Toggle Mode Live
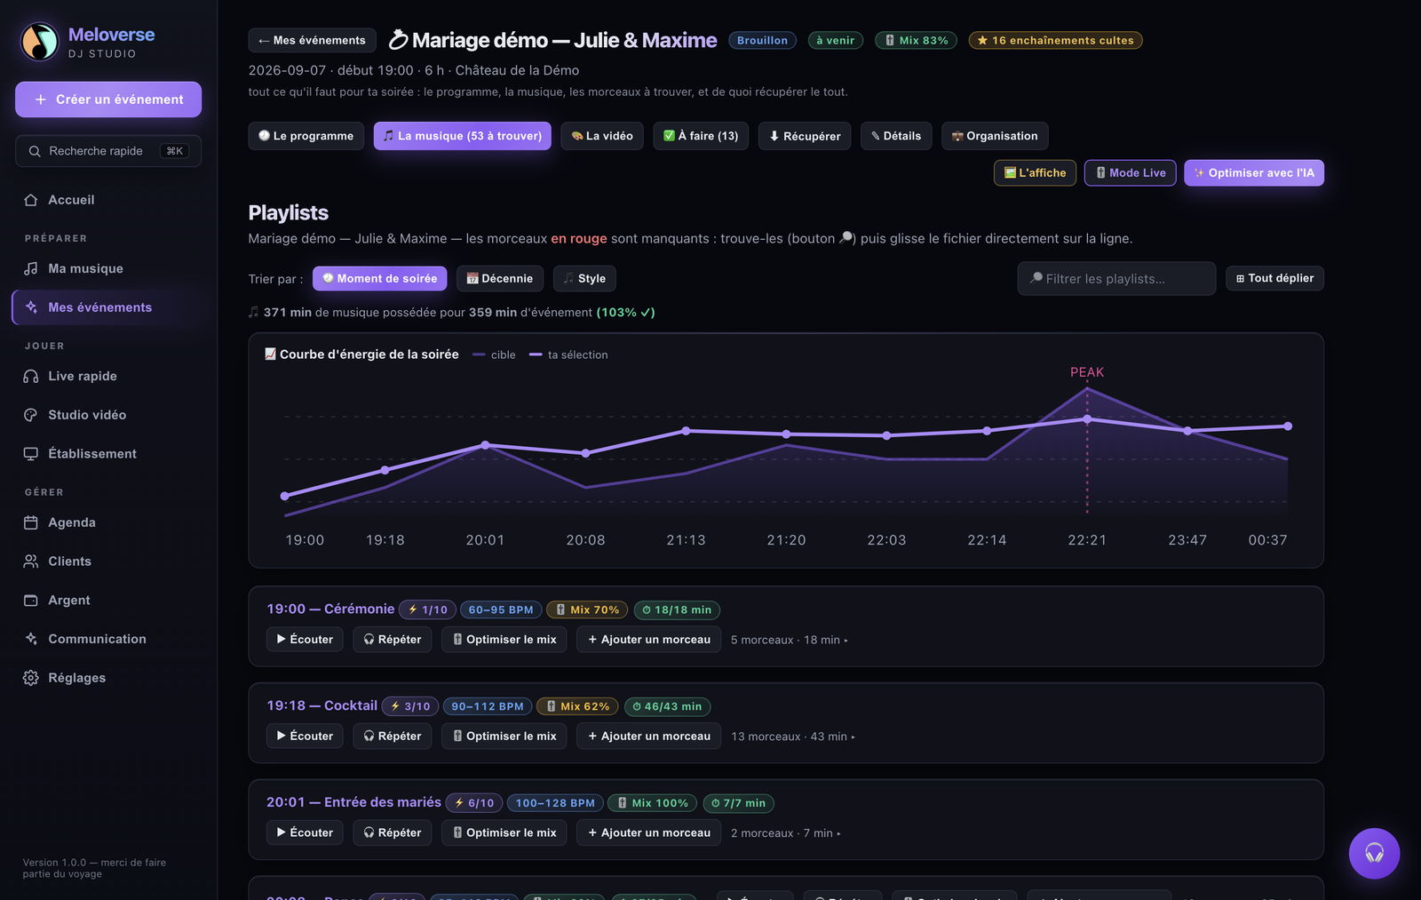 1131,172
